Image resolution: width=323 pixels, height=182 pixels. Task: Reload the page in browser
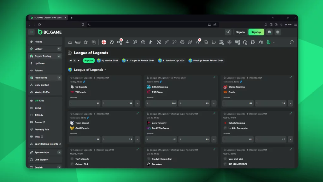click(x=39, y=25)
